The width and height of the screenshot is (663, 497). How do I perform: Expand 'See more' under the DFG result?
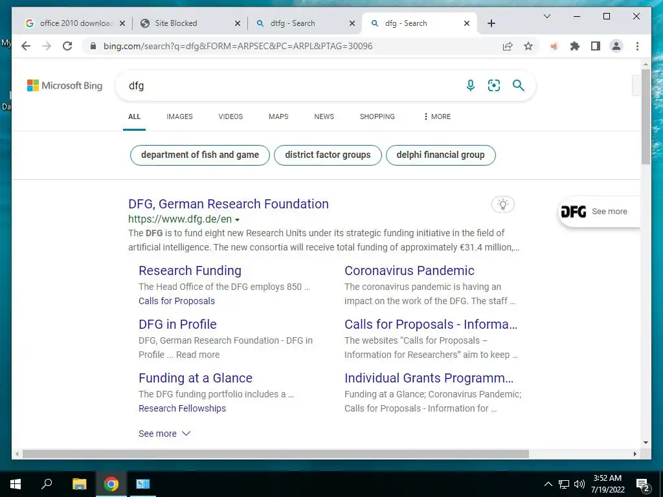pyautogui.click(x=164, y=434)
